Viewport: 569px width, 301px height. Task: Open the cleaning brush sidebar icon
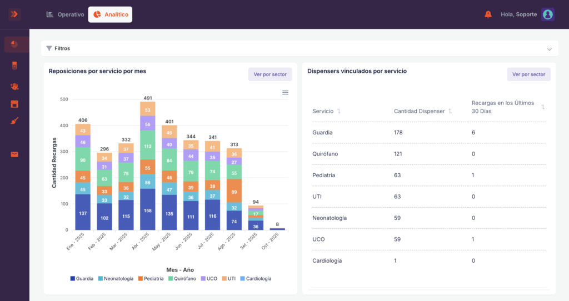[14, 121]
